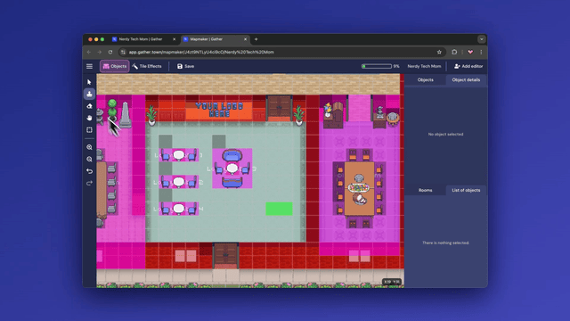The image size is (570, 321).
Task: Choose the Select arrow tool
Action: click(x=89, y=82)
